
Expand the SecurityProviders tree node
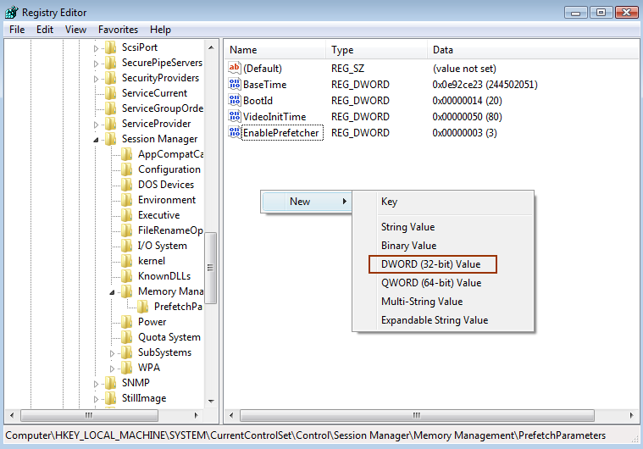pos(96,79)
